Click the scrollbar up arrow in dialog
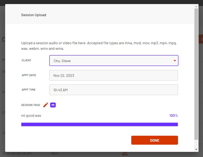Viewport: 203px width, 157px height. [196, 6]
